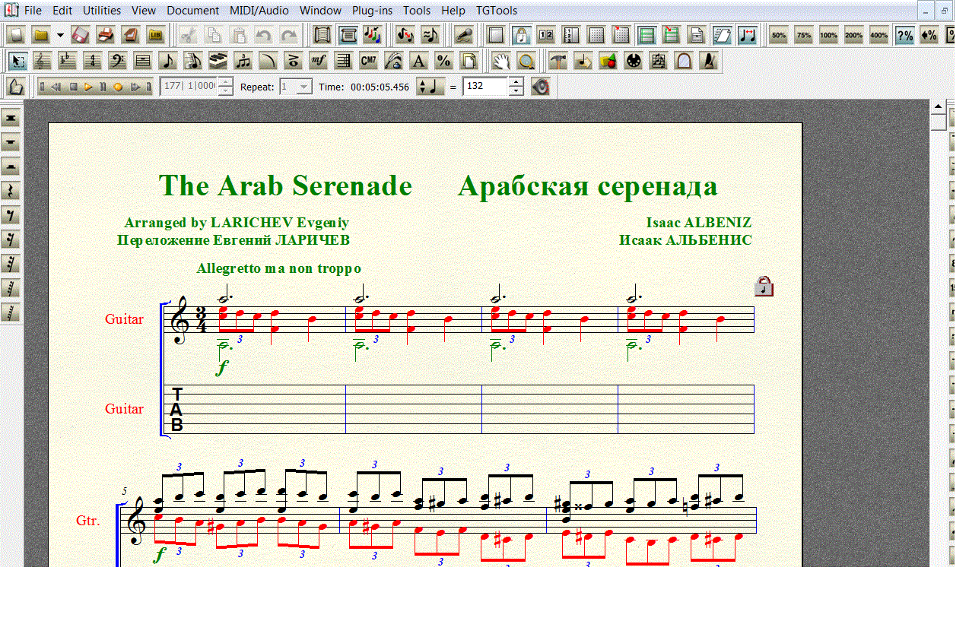The height and width of the screenshot is (618, 969).
Task: Choose the Staff tool treble clef icon
Action: [43, 61]
